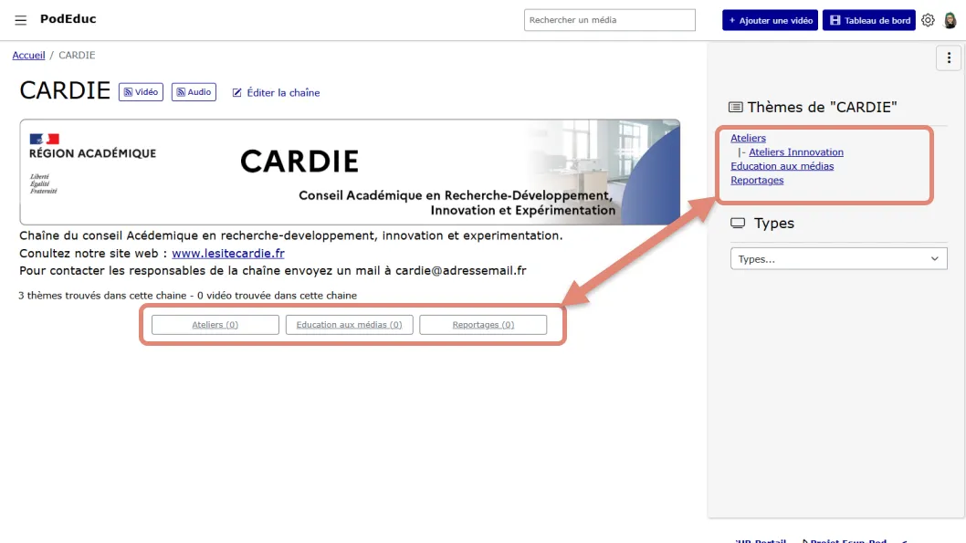Click the CARDIE breadcrumb text
Screen dimensions: 966x543
click(x=77, y=56)
